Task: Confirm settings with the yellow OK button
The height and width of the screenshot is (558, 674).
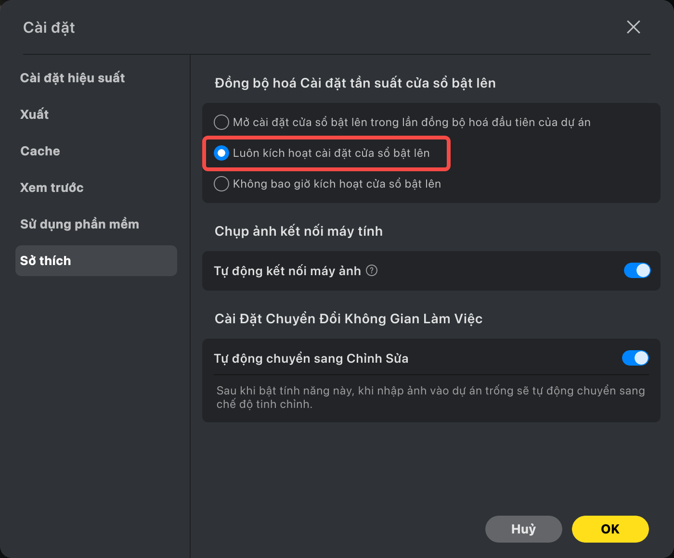Action: pos(610,529)
